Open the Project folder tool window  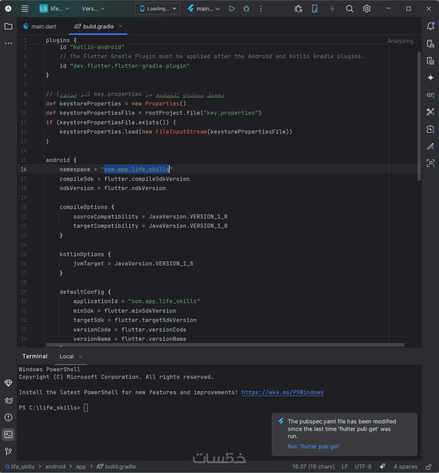tap(9, 26)
